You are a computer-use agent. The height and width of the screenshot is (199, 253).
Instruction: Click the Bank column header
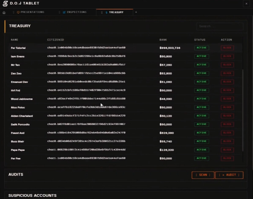click(x=163, y=40)
